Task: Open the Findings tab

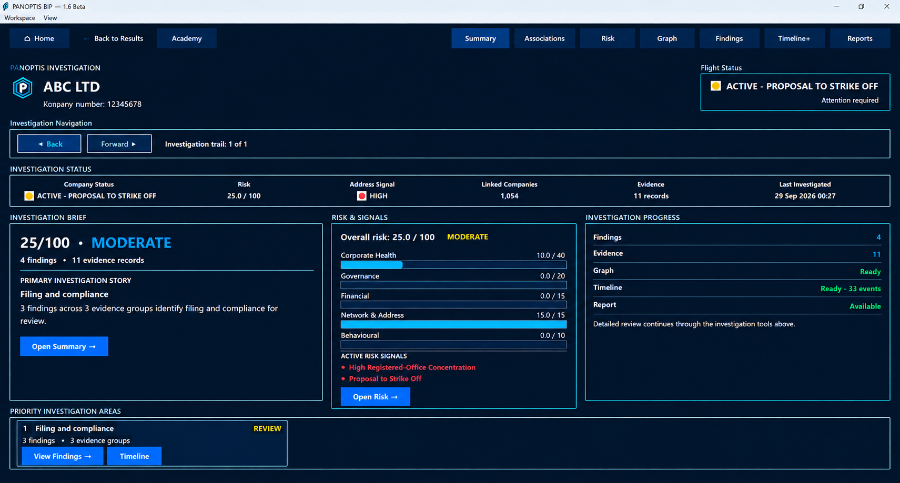Action: pyautogui.click(x=729, y=38)
